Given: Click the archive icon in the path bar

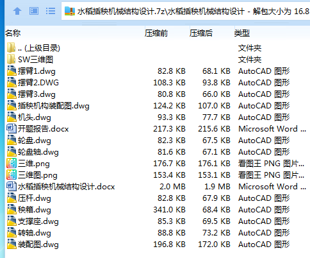Looking at the screenshot, I should 70,11.
